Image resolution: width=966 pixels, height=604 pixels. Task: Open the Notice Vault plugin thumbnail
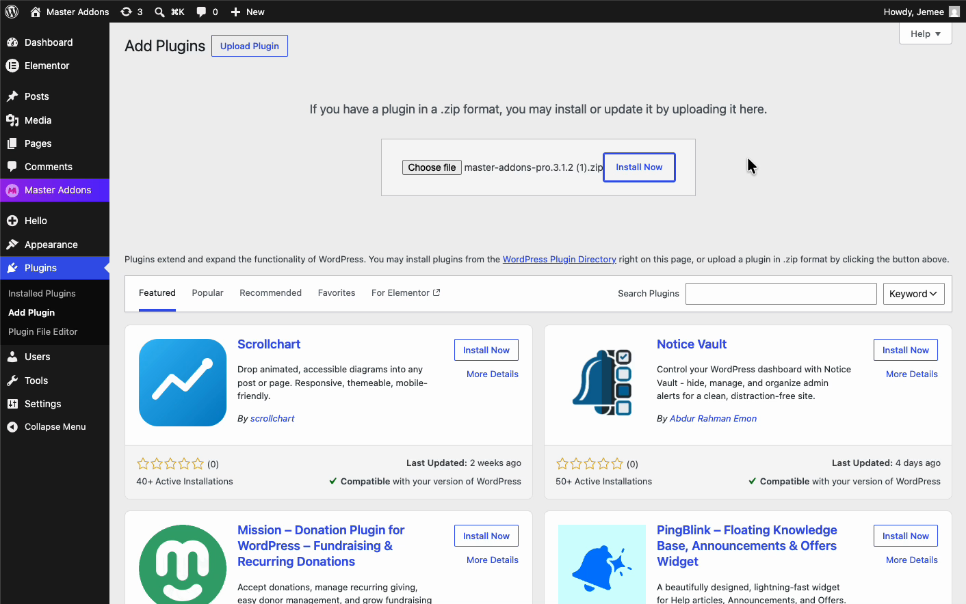coord(602,383)
